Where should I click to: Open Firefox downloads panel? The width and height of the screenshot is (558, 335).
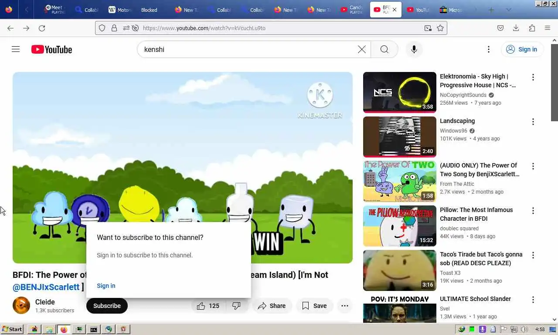click(x=516, y=28)
